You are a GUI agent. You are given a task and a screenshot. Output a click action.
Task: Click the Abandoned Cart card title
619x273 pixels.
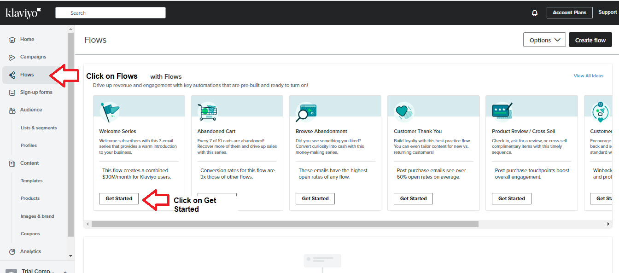[x=216, y=132]
